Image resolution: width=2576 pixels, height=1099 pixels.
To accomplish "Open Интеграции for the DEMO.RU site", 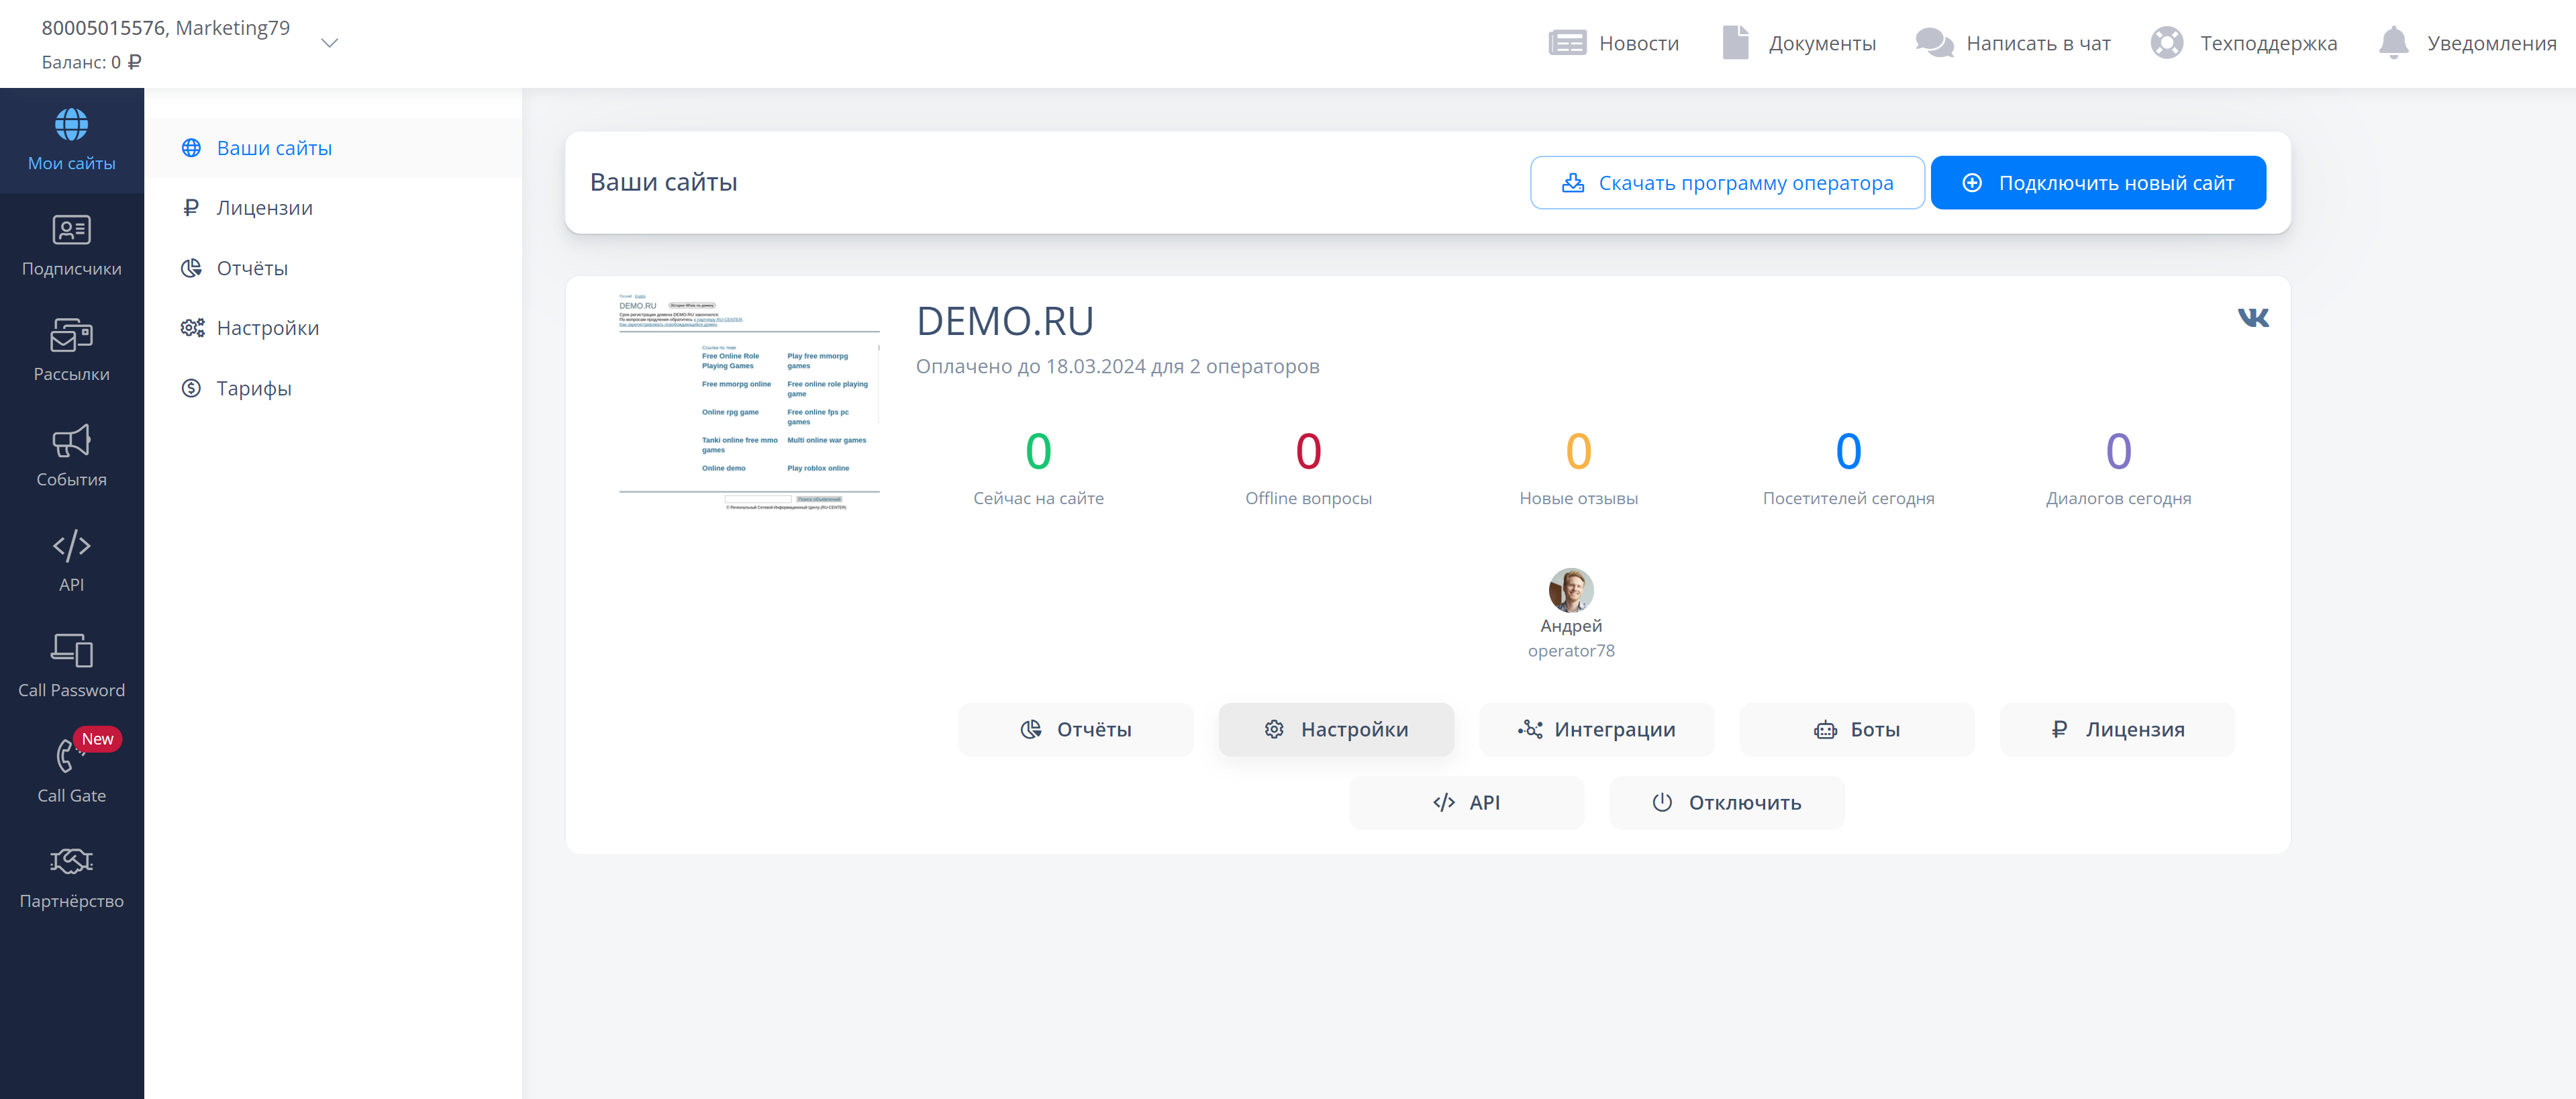I will (x=1596, y=730).
